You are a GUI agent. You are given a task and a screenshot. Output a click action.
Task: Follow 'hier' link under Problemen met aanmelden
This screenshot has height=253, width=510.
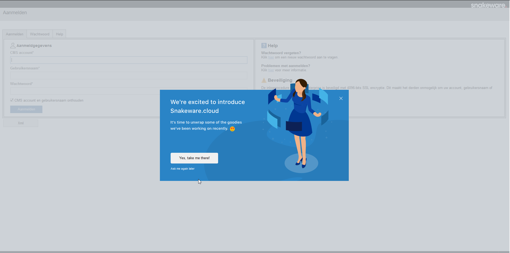(x=271, y=70)
